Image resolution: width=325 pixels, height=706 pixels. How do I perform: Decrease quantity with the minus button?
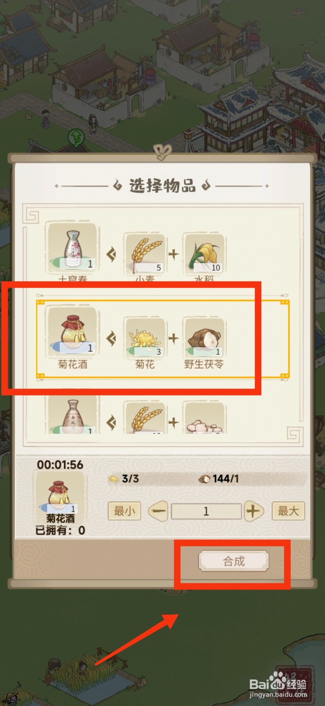tap(158, 511)
